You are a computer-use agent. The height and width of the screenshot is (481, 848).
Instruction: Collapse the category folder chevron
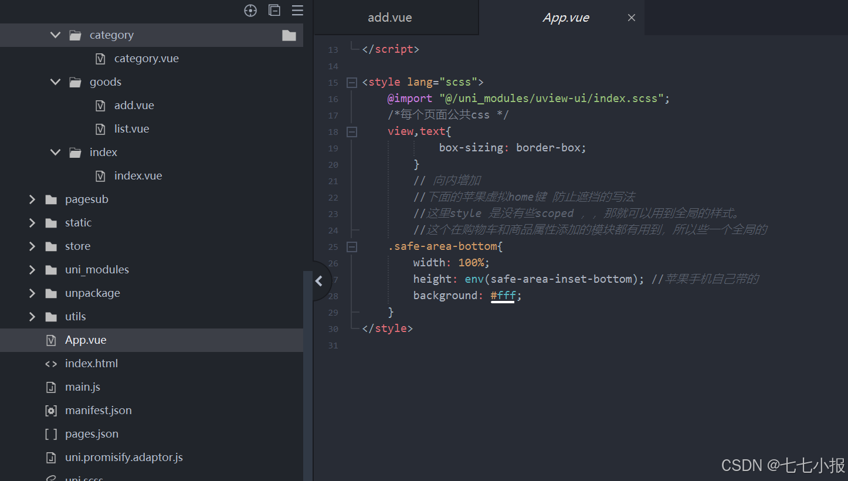56,35
